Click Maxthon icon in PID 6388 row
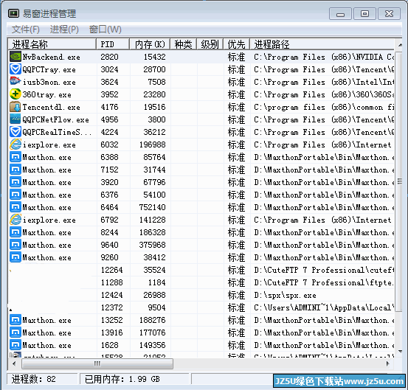 pos(15,157)
